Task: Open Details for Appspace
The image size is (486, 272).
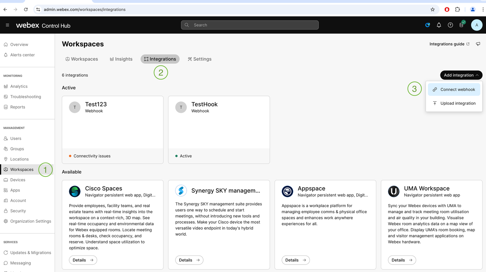Action: pos(296,260)
